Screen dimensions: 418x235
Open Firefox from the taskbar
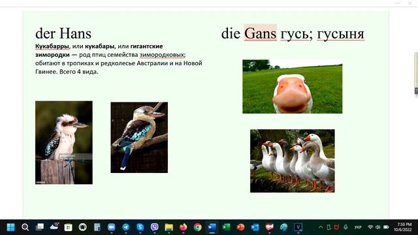pyautogui.click(x=183, y=227)
